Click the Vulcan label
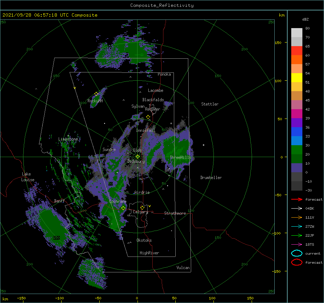This screenshot has width=324, height=303. click(x=183, y=268)
